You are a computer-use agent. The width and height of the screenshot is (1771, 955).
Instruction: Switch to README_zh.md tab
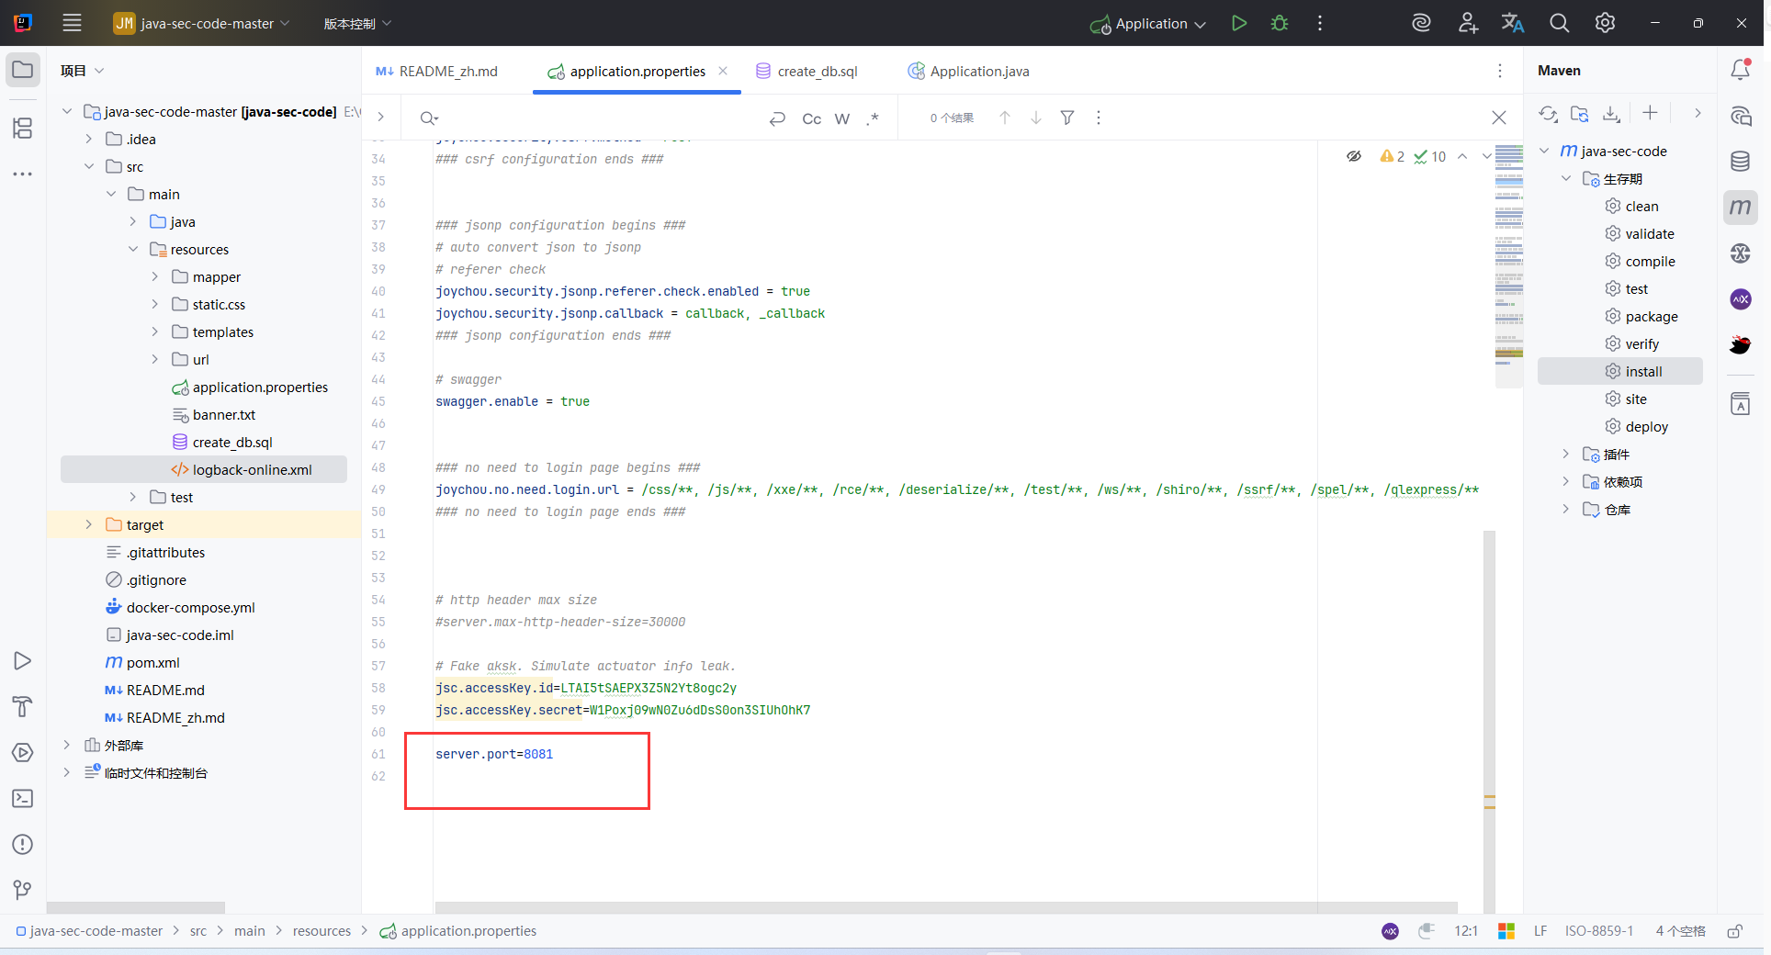437,72
